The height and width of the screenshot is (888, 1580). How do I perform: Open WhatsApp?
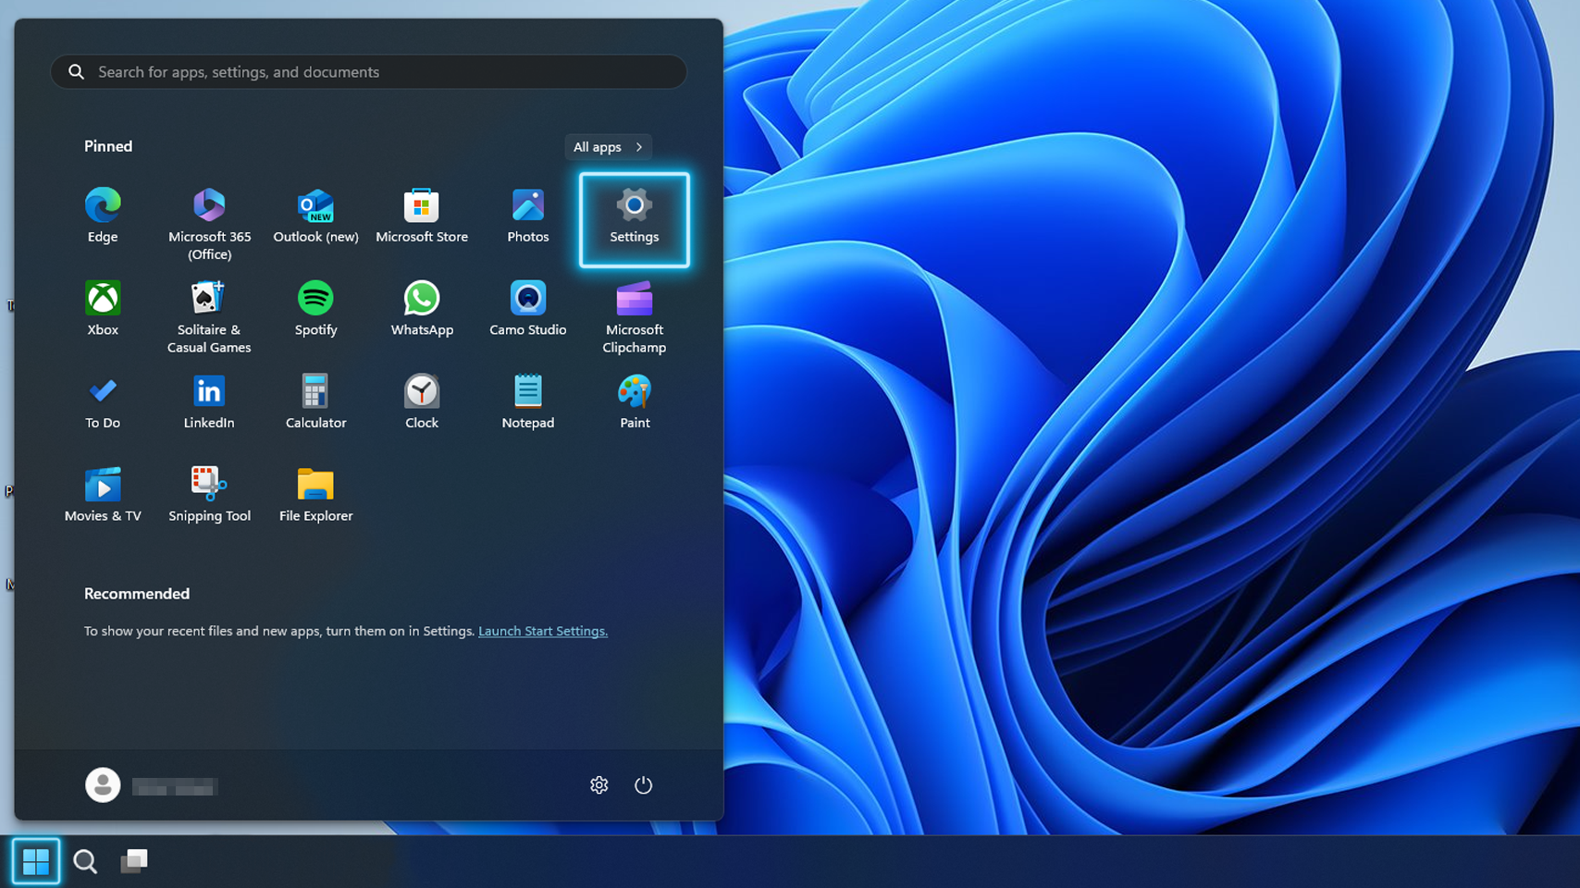(422, 309)
